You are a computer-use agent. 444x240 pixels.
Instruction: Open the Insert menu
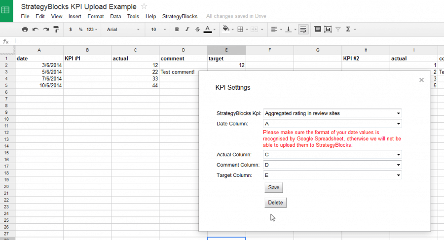click(75, 16)
